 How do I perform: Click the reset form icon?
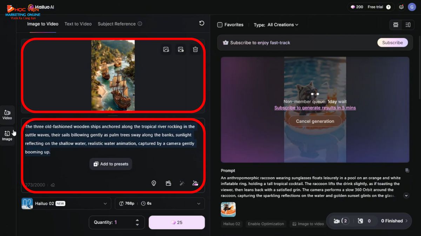pyautogui.click(x=202, y=23)
